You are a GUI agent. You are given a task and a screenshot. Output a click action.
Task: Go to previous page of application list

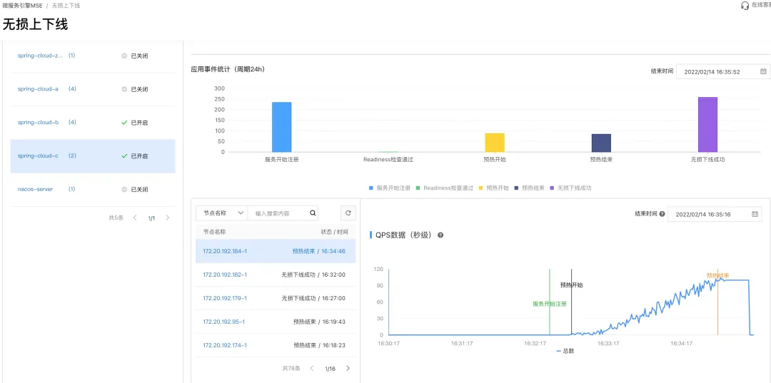[x=135, y=218]
